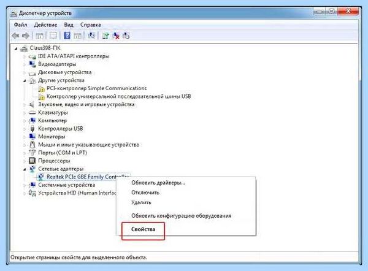Collapse the Claus398-ПК root node
Image resolution: width=368 pixels, height=271 pixels.
coord(16,48)
